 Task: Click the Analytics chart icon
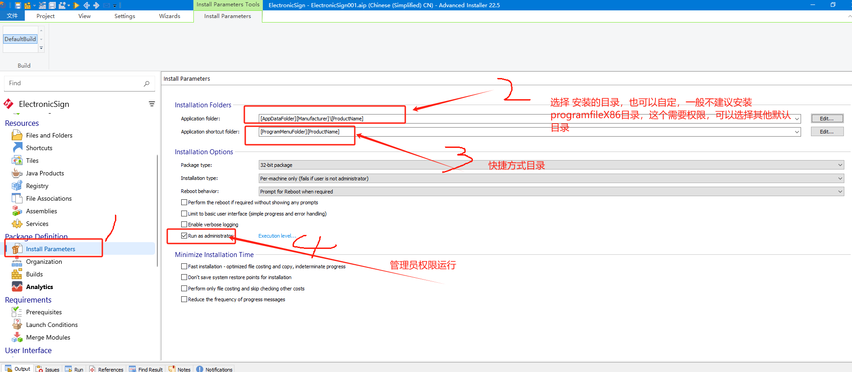17,287
